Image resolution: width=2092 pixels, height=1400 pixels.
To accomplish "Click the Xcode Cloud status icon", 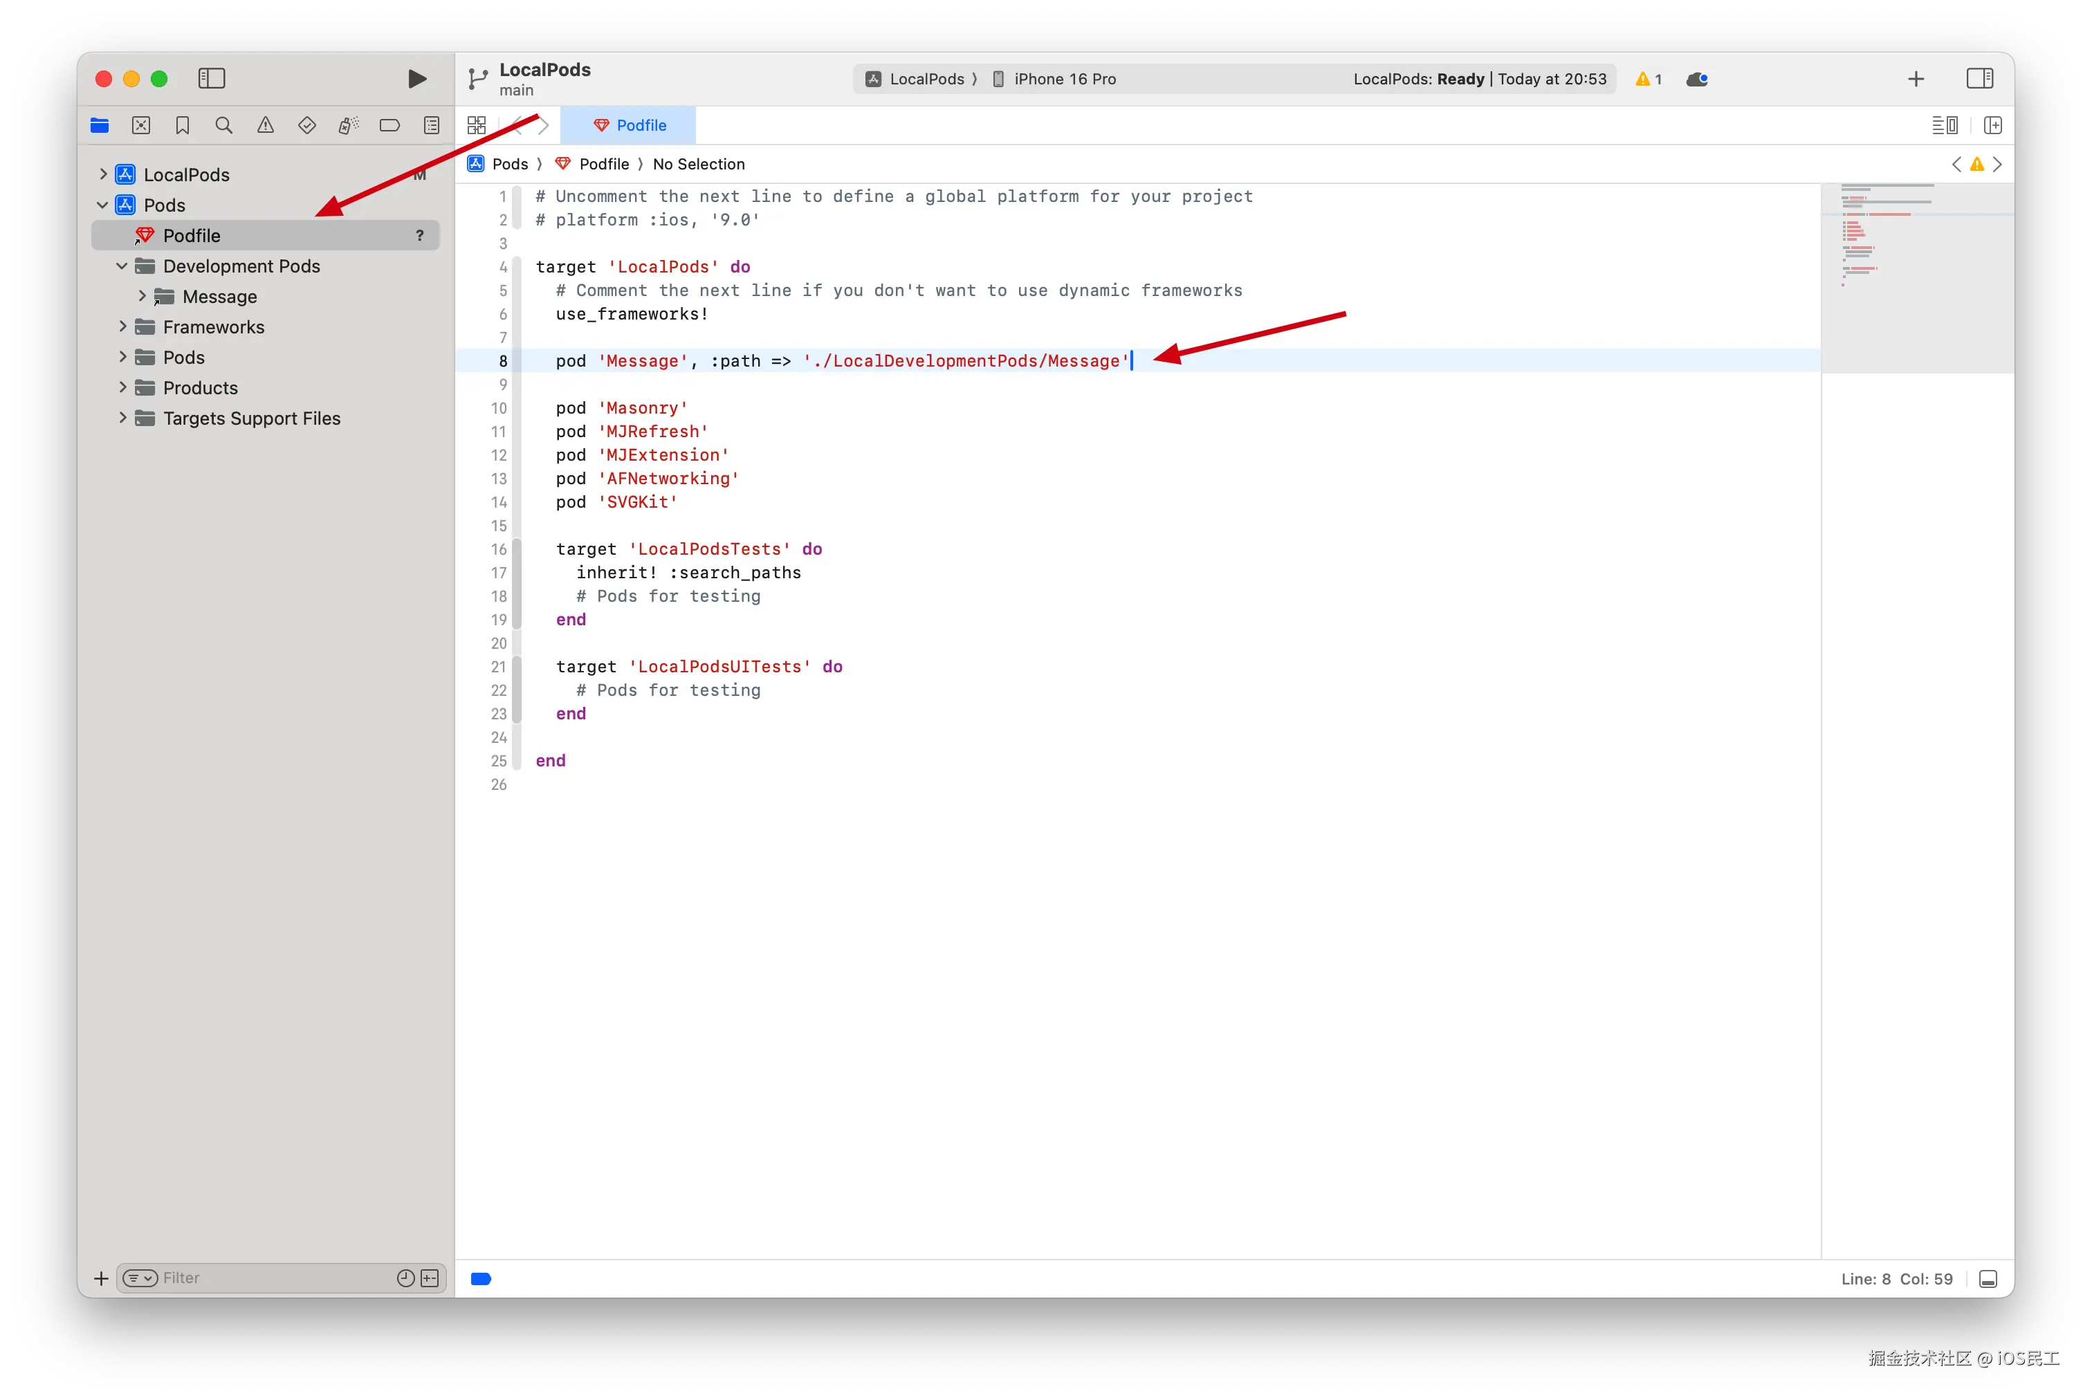I will pos(1696,79).
